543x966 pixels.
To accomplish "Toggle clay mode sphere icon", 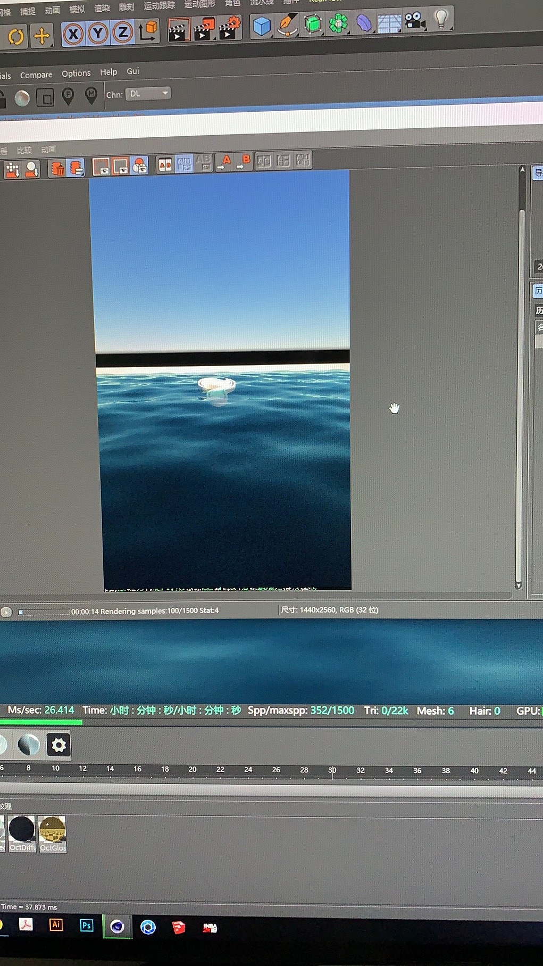I will pyautogui.click(x=22, y=98).
